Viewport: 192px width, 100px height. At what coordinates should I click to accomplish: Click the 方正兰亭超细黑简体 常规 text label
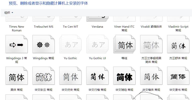pos(151,60)
